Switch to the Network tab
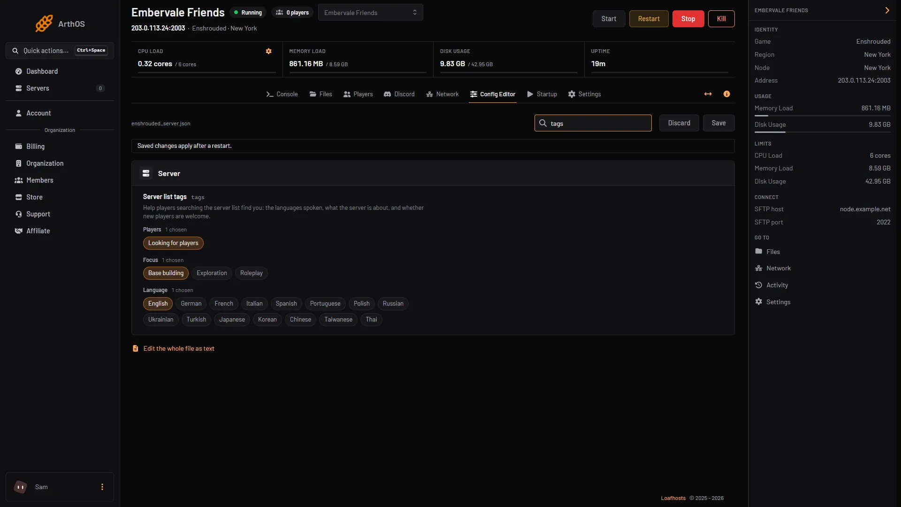 click(x=443, y=94)
